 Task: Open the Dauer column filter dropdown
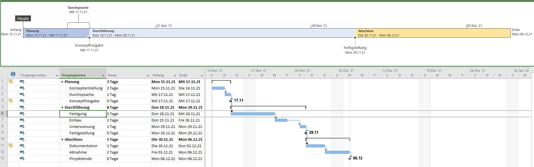point(147,75)
